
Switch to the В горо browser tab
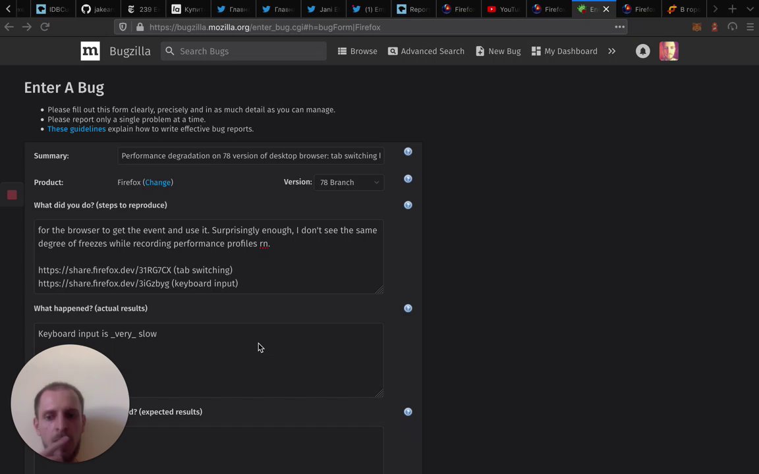tap(683, 9)
